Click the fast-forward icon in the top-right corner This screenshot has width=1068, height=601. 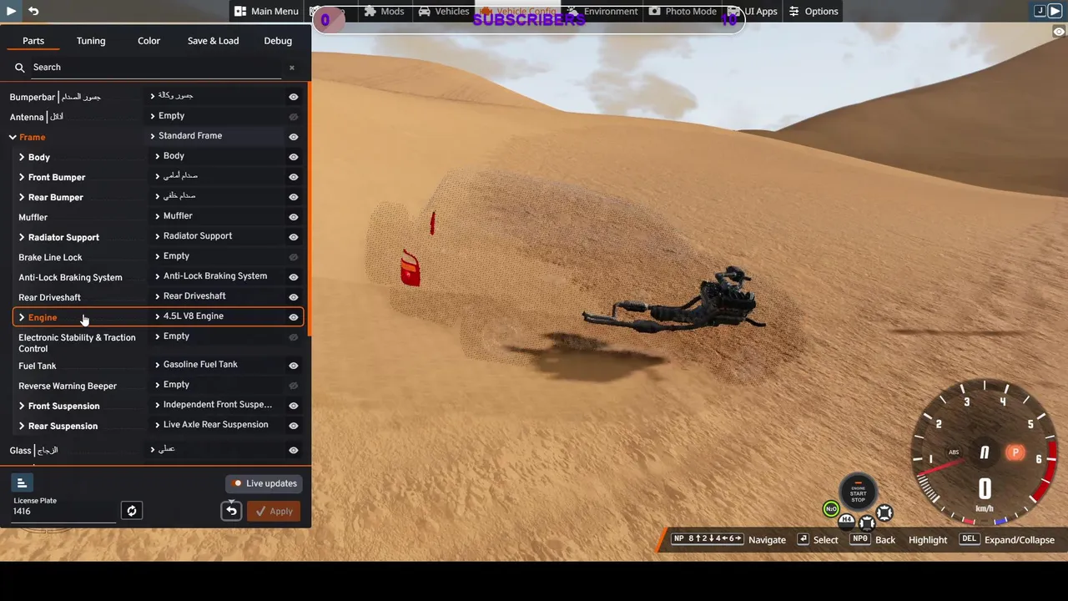pyautogui.click(x=1055, y=11)
